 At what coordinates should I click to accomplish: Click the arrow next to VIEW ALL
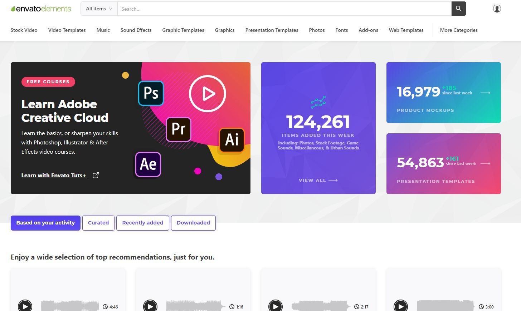pos(333,180)
